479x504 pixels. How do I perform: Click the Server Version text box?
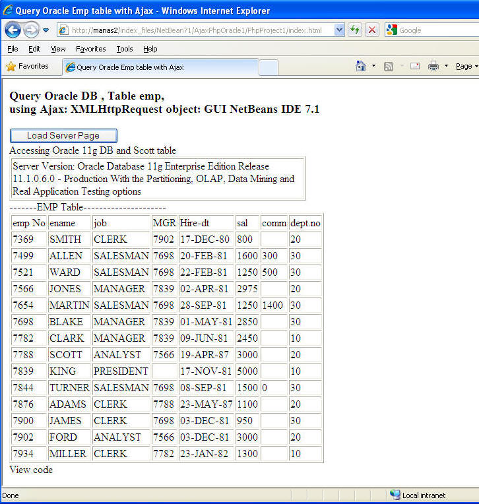[158, 179]
